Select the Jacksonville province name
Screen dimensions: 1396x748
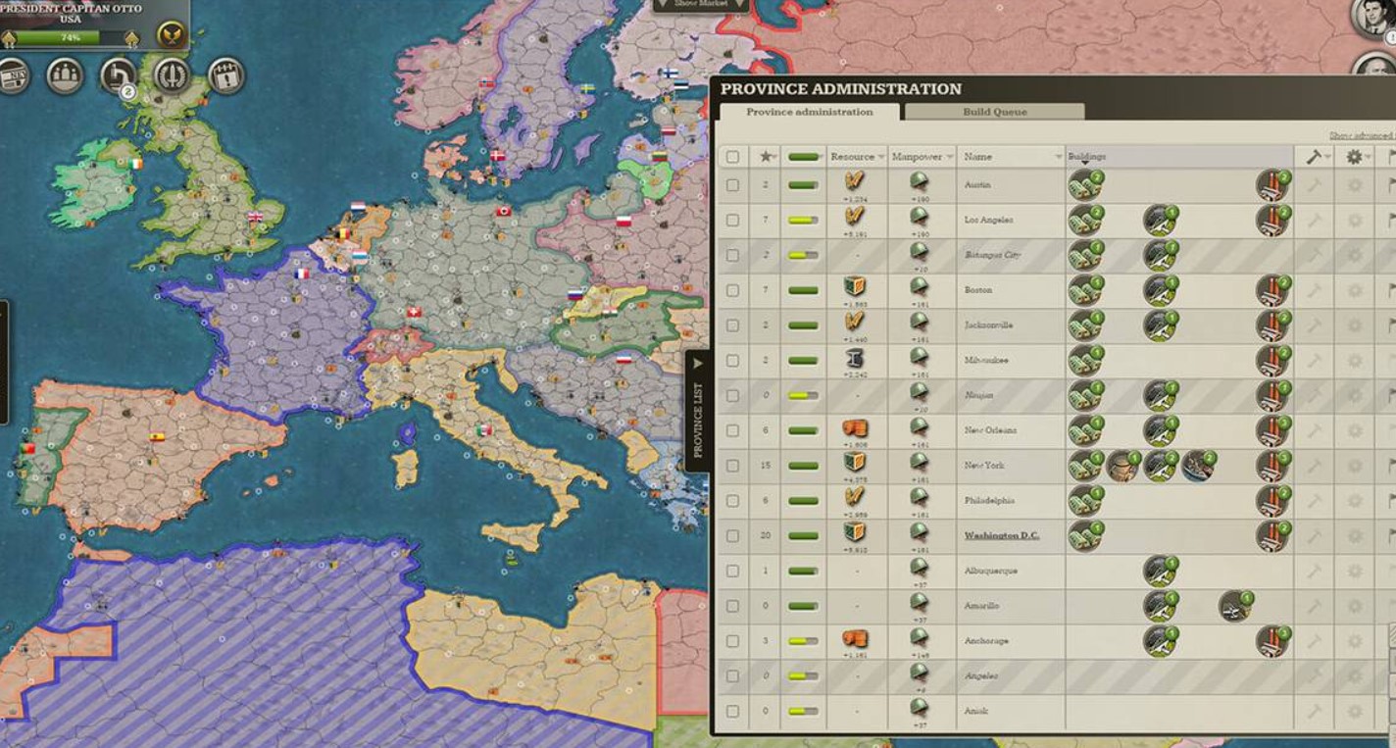tap(988, 325)
